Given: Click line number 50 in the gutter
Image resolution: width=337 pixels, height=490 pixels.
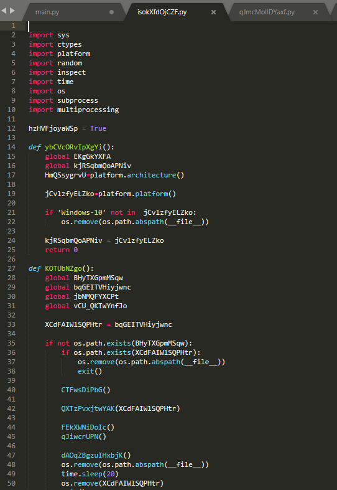Looking at the screenshot, I should pos(11,483).
